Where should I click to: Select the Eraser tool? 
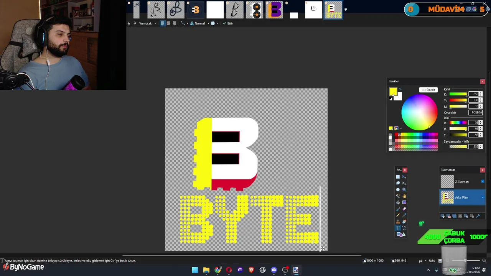click(404, 209)
